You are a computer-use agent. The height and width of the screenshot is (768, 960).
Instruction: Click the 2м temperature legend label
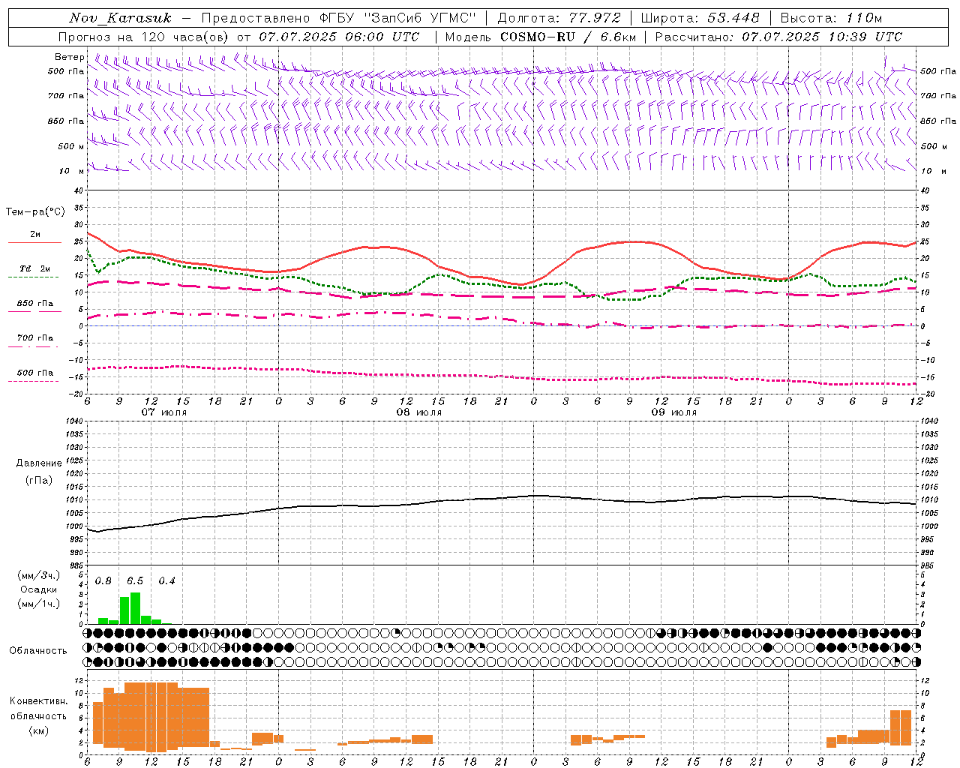[35, 235]
